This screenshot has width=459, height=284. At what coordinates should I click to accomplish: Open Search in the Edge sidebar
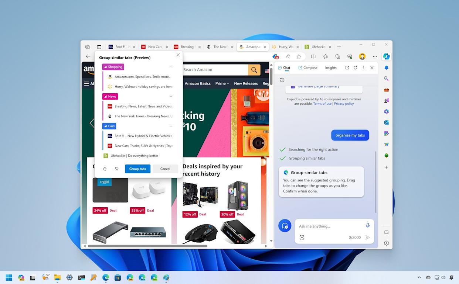pyautogui.click(x=386, y=79)
